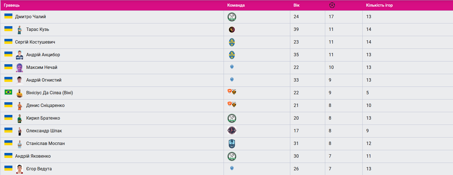This screenshot has height=175, width=453.
Task: Click team logos in Вініціус Да Сілва row
Action: point(232,92)
